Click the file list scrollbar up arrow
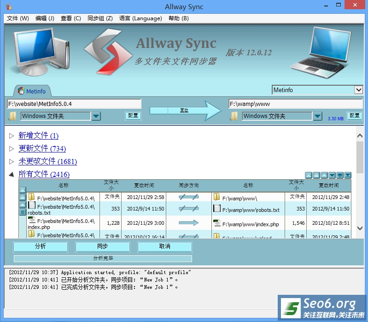Image resolution: width=368 pixels, height=322 pixels. click(x=360, y=135)
